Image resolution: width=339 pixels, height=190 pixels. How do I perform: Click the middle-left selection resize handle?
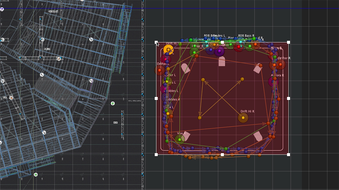[156, 98]
